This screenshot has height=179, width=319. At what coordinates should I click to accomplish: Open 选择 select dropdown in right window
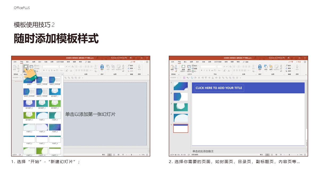pos(289,71)
